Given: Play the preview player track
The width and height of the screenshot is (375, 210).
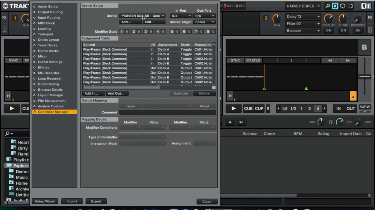Looking at the screenshot, I should pos(230,122).
